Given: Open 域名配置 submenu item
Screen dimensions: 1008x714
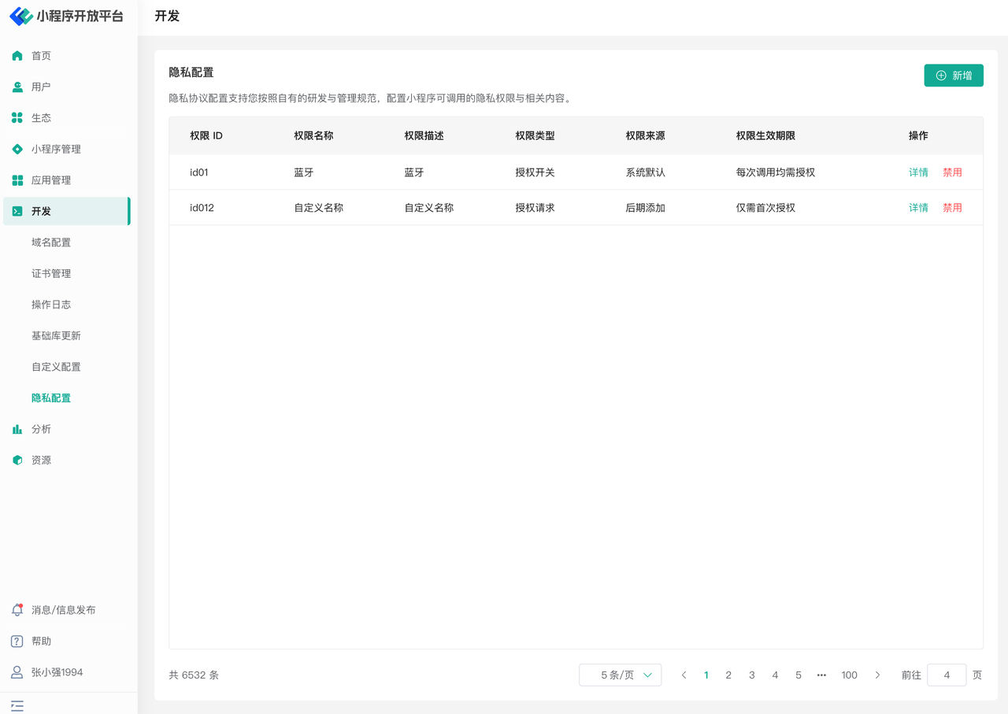Looking at the screenshot, I should 51,242.
